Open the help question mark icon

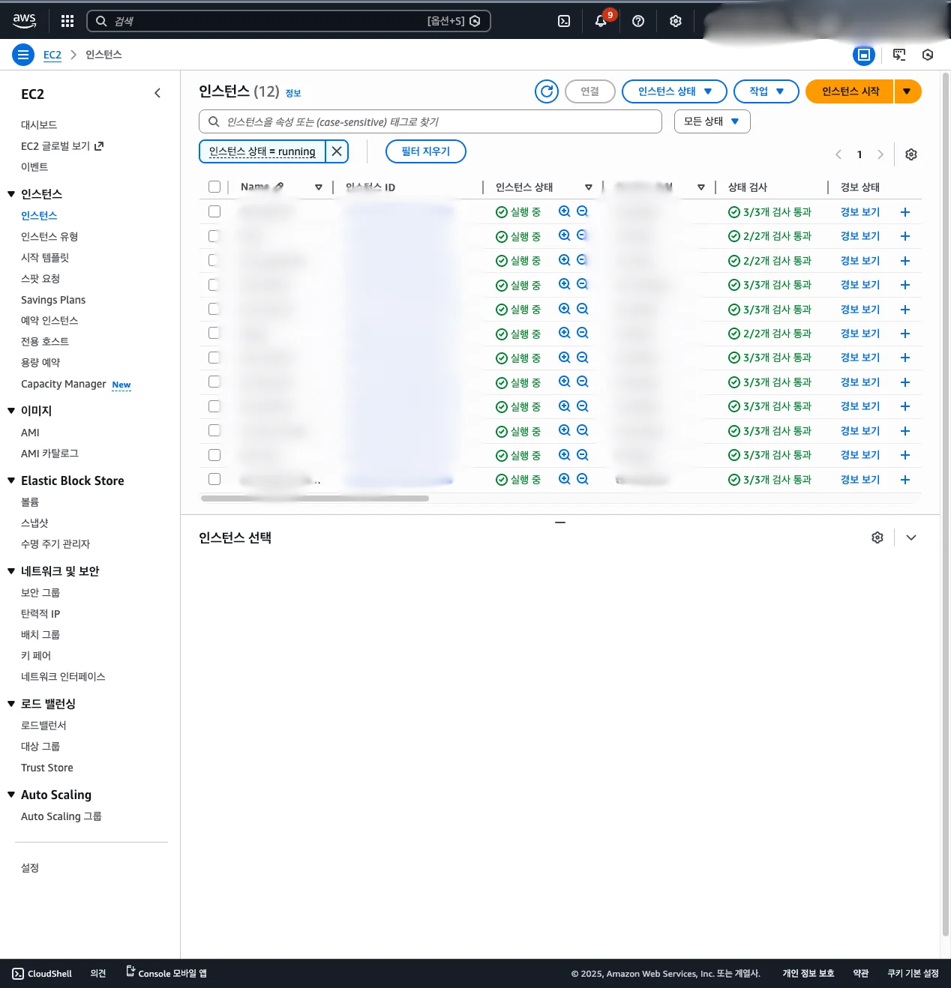(x=638, y=21)
